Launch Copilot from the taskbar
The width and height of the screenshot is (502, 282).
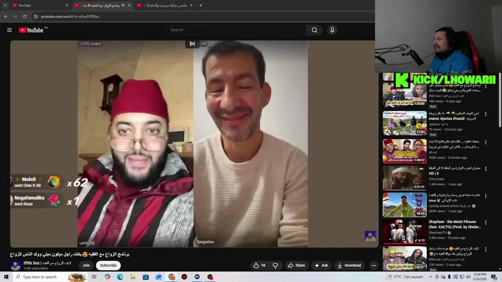tap(107, 277)
